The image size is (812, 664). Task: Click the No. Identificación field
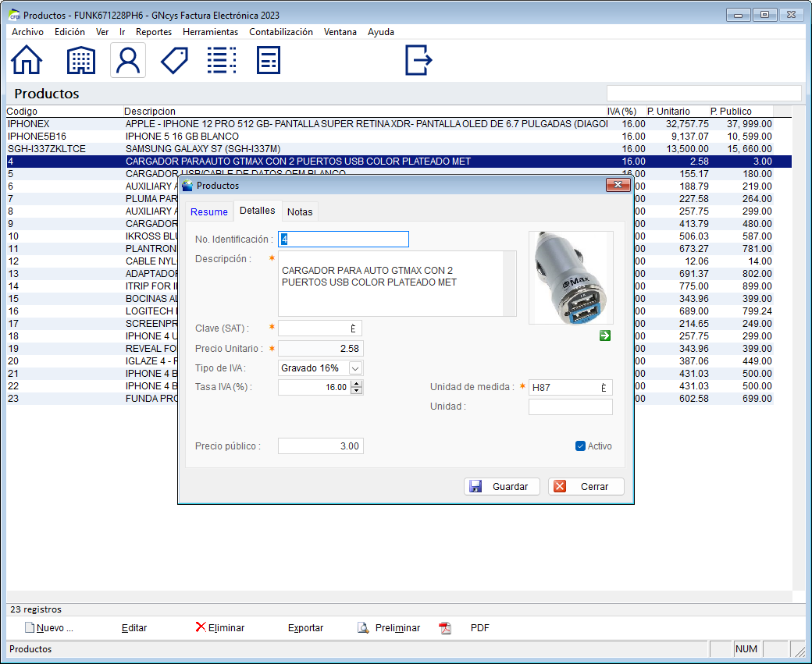pos(344,239)
